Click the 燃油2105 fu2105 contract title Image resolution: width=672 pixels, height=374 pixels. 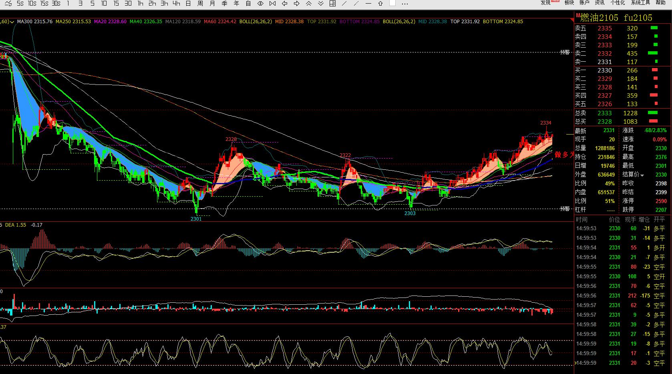pos(616,18)
